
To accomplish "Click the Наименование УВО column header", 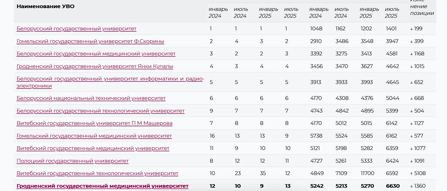I will coord(46,7).
